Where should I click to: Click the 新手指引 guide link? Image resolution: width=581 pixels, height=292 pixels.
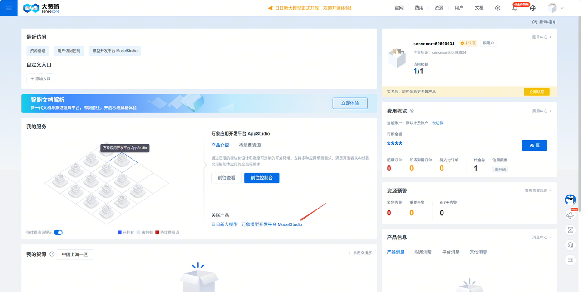click(548, 22)
